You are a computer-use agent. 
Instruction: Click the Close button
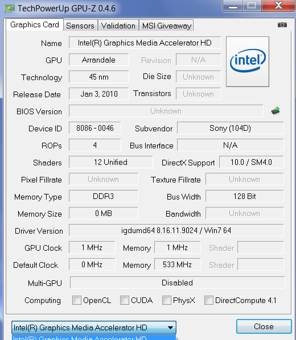pyautogui.click(x=264, y=326)
